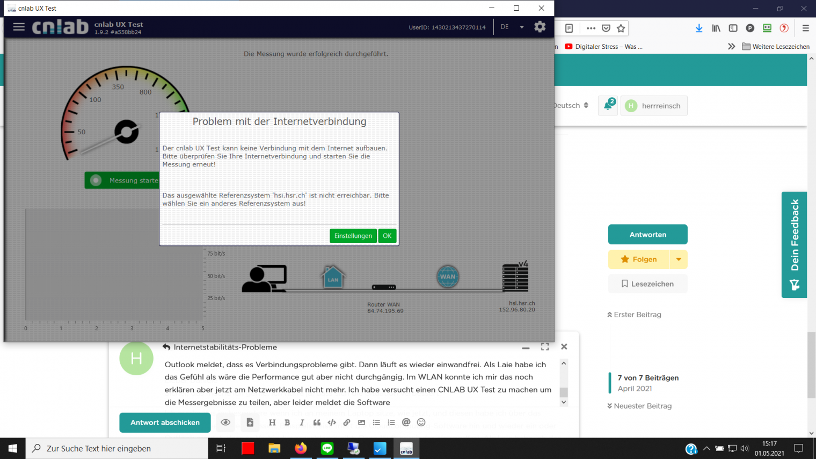The width and height of the screenshot is (816, 459).
Task: Open the DE language dropdown
Action: click(512, 27)
